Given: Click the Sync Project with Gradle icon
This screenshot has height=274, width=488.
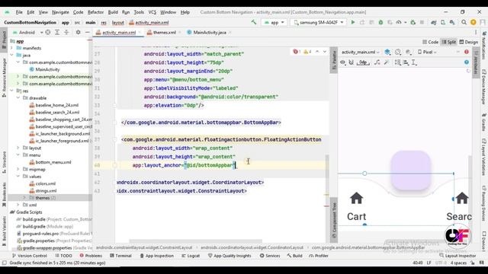Looking at the screenshot, I should tap(434, 22).
